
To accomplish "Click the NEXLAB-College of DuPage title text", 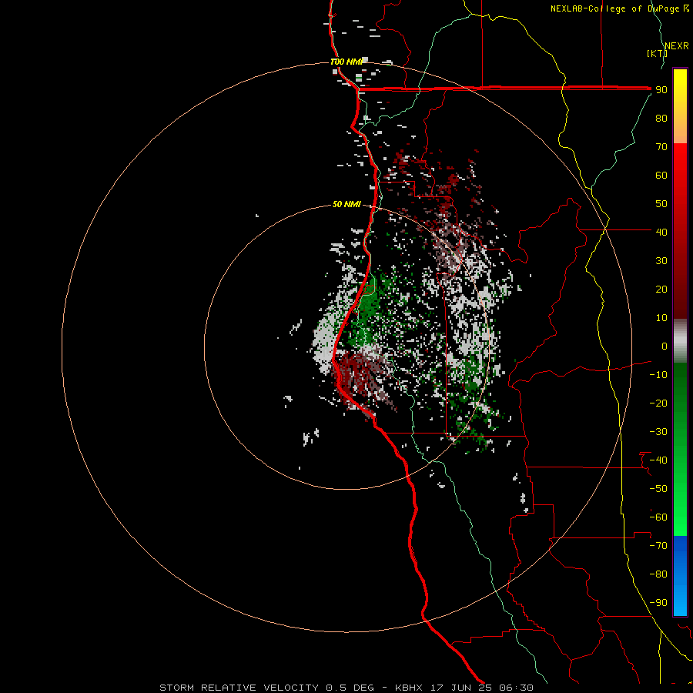I will (x=620, y=8).
